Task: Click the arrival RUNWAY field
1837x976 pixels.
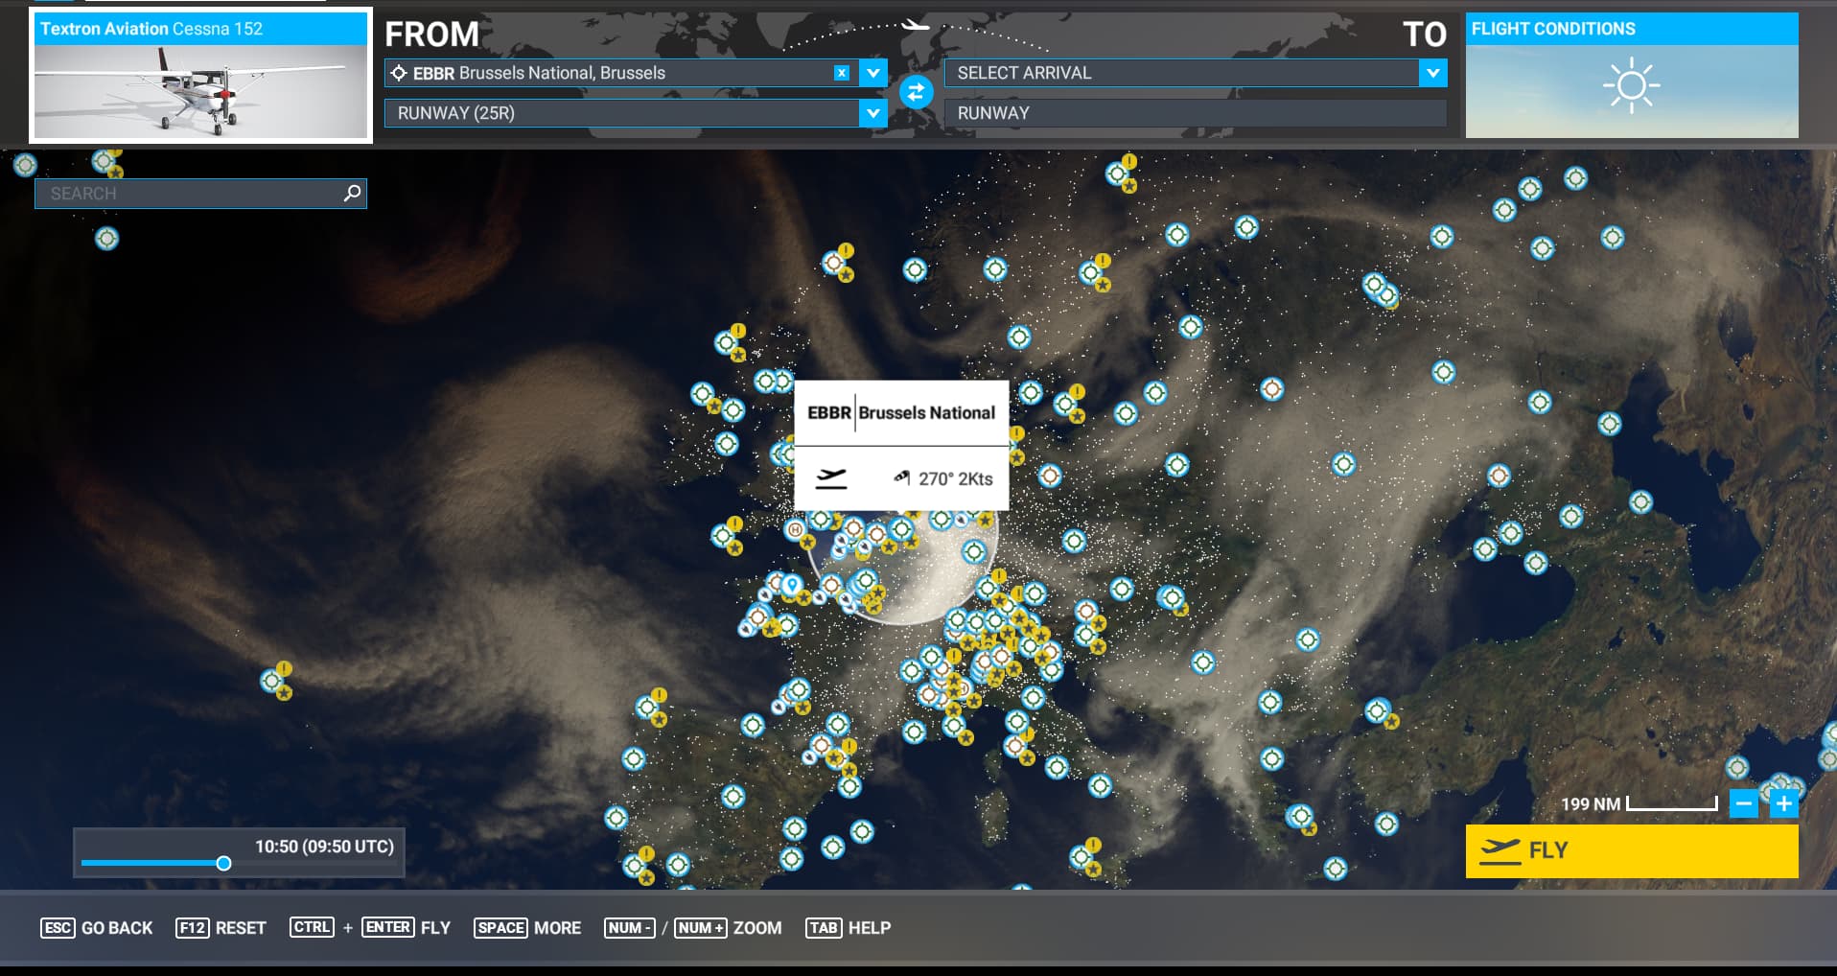Action: pos(1195,113)
